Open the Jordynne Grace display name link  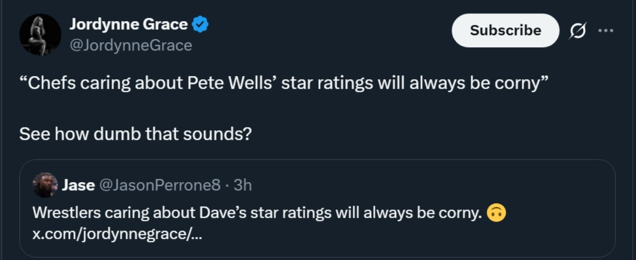tap(128, 25)
